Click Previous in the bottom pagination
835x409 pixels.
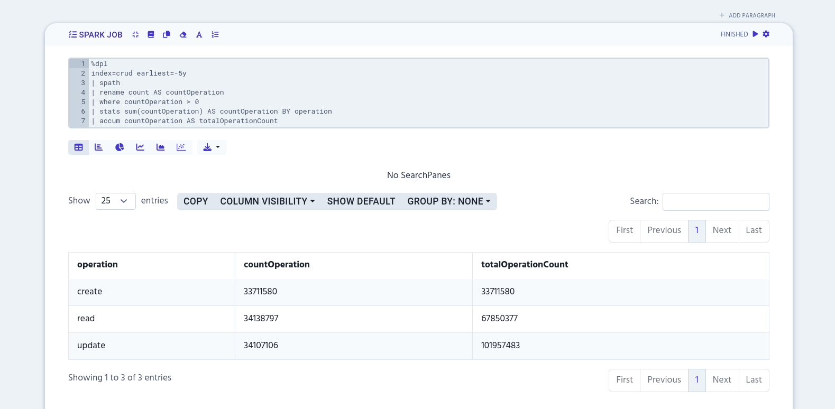pos(664,380)
